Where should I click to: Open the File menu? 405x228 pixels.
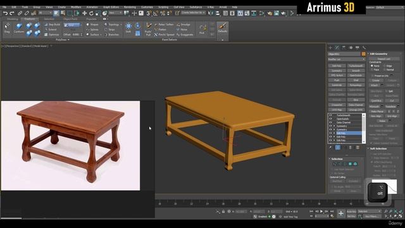coord(4,7)
